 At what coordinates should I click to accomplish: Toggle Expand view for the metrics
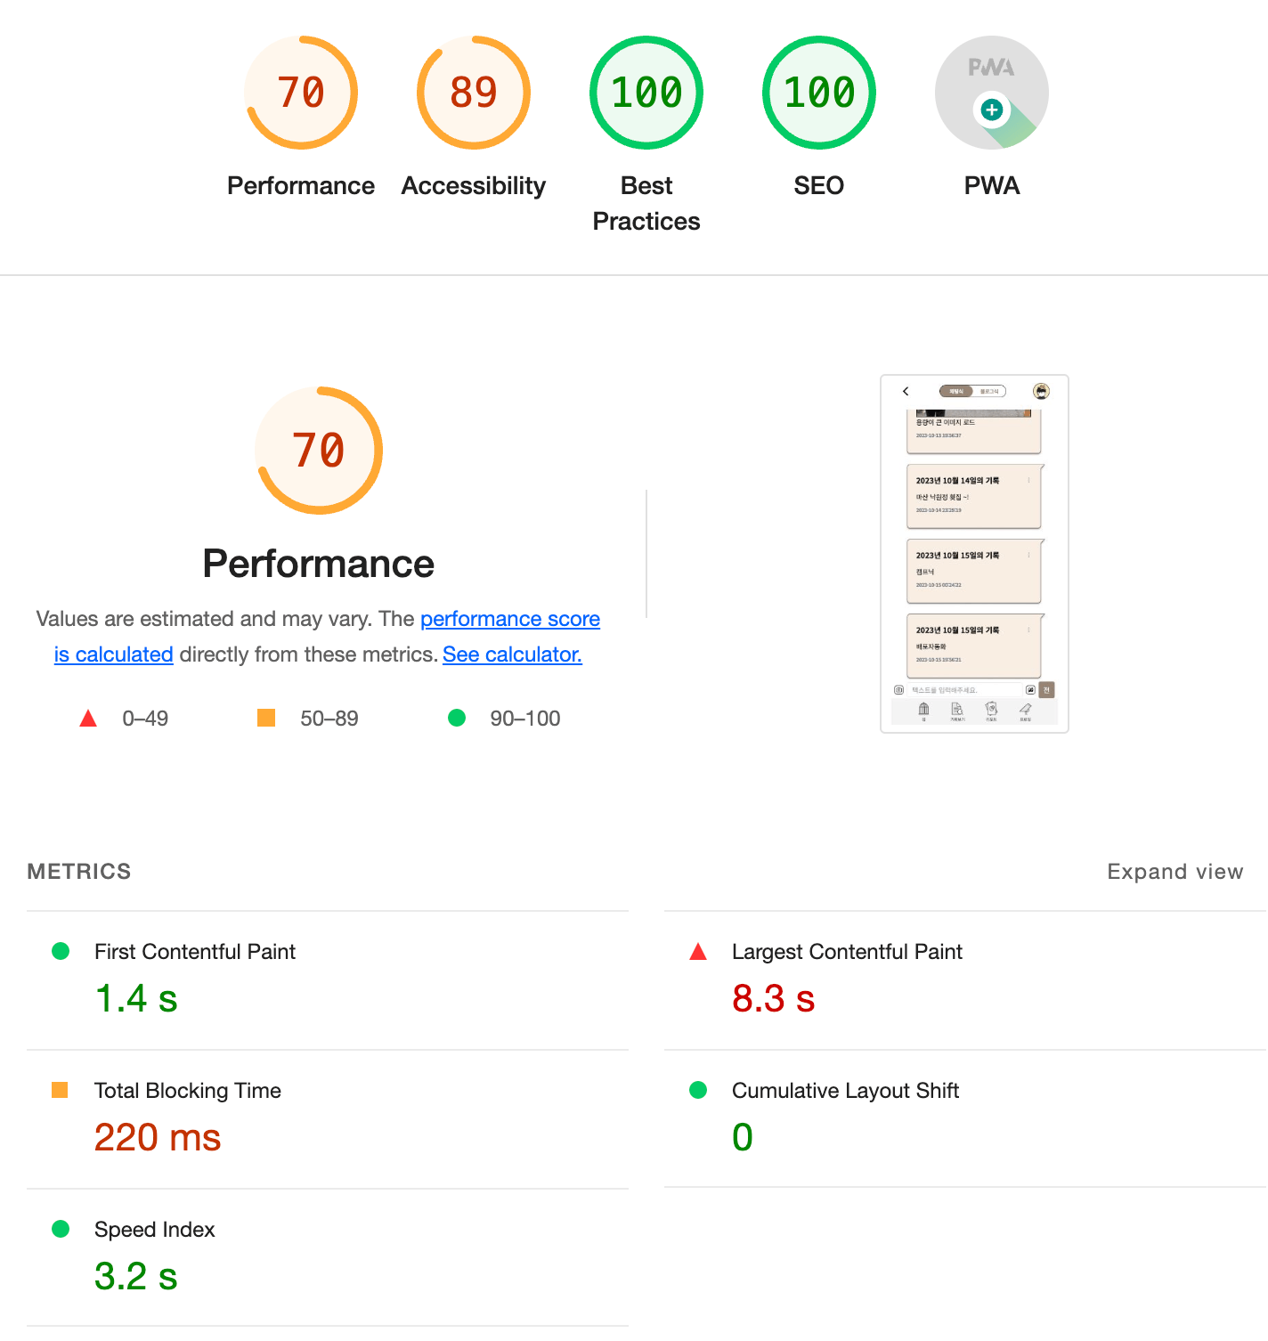click(1175, 872)
